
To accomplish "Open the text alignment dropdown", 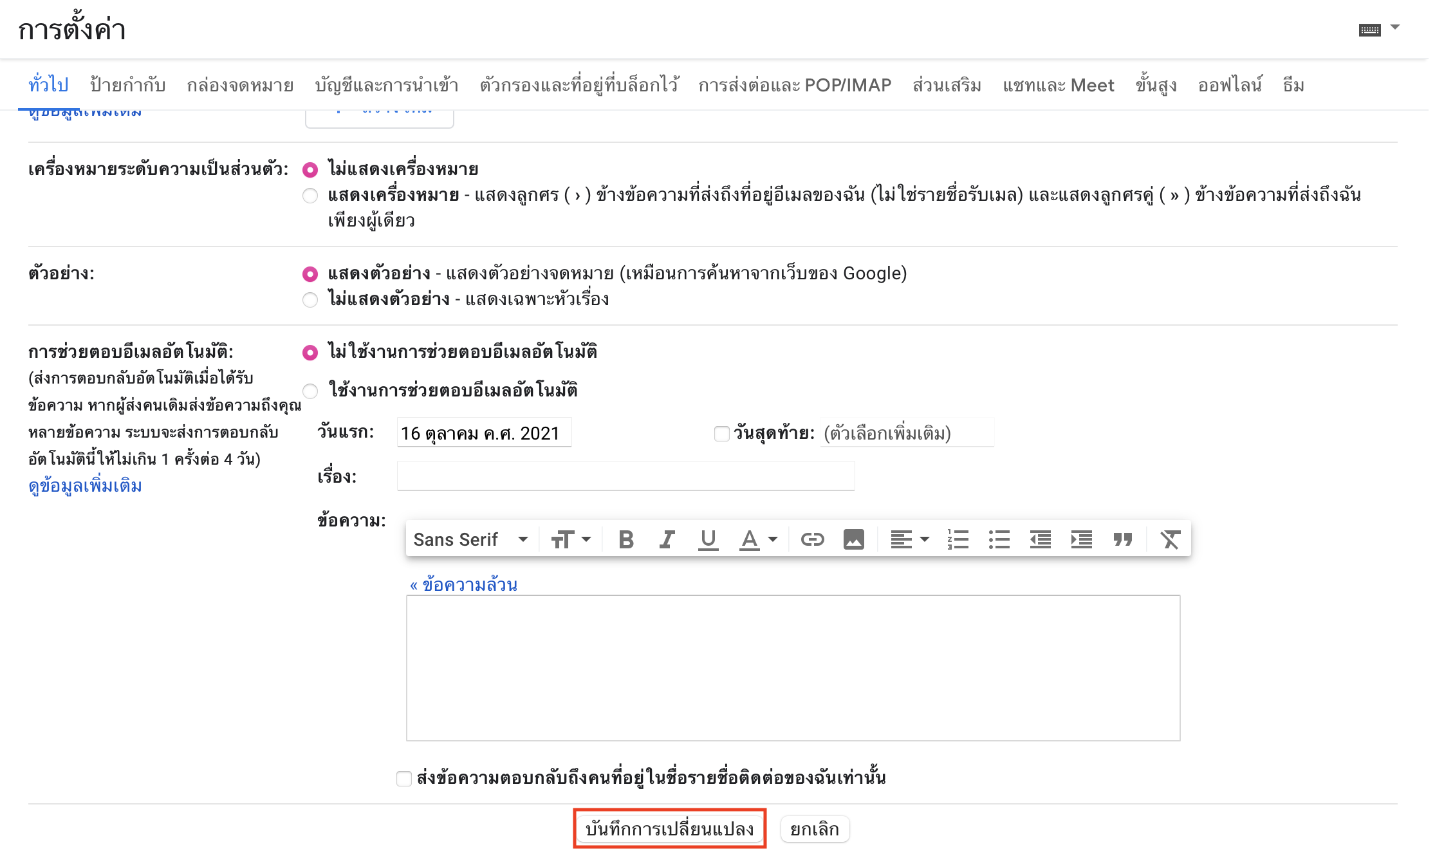I will (x=909, y=539).
